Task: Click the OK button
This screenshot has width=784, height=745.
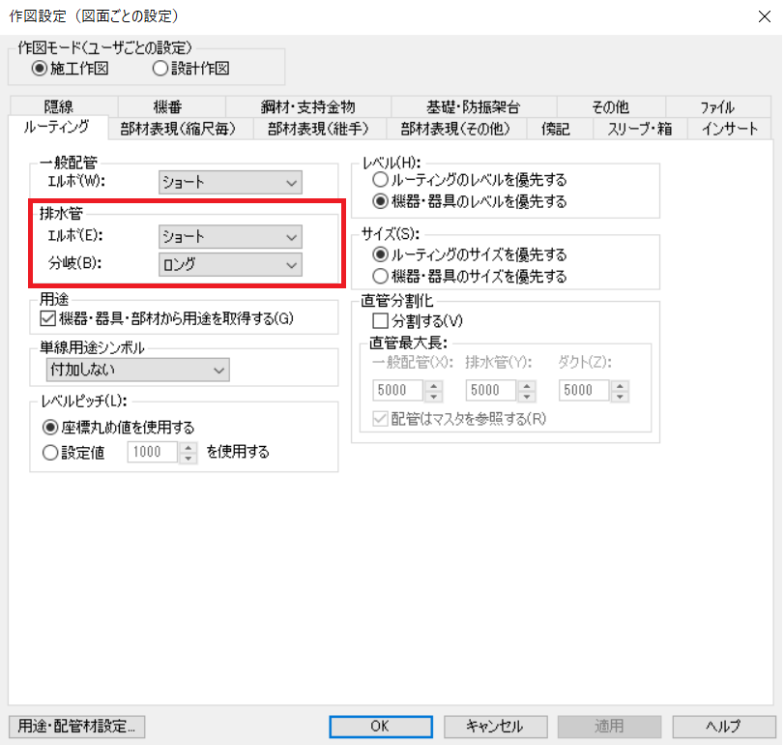Action: [x=380, y=726]
